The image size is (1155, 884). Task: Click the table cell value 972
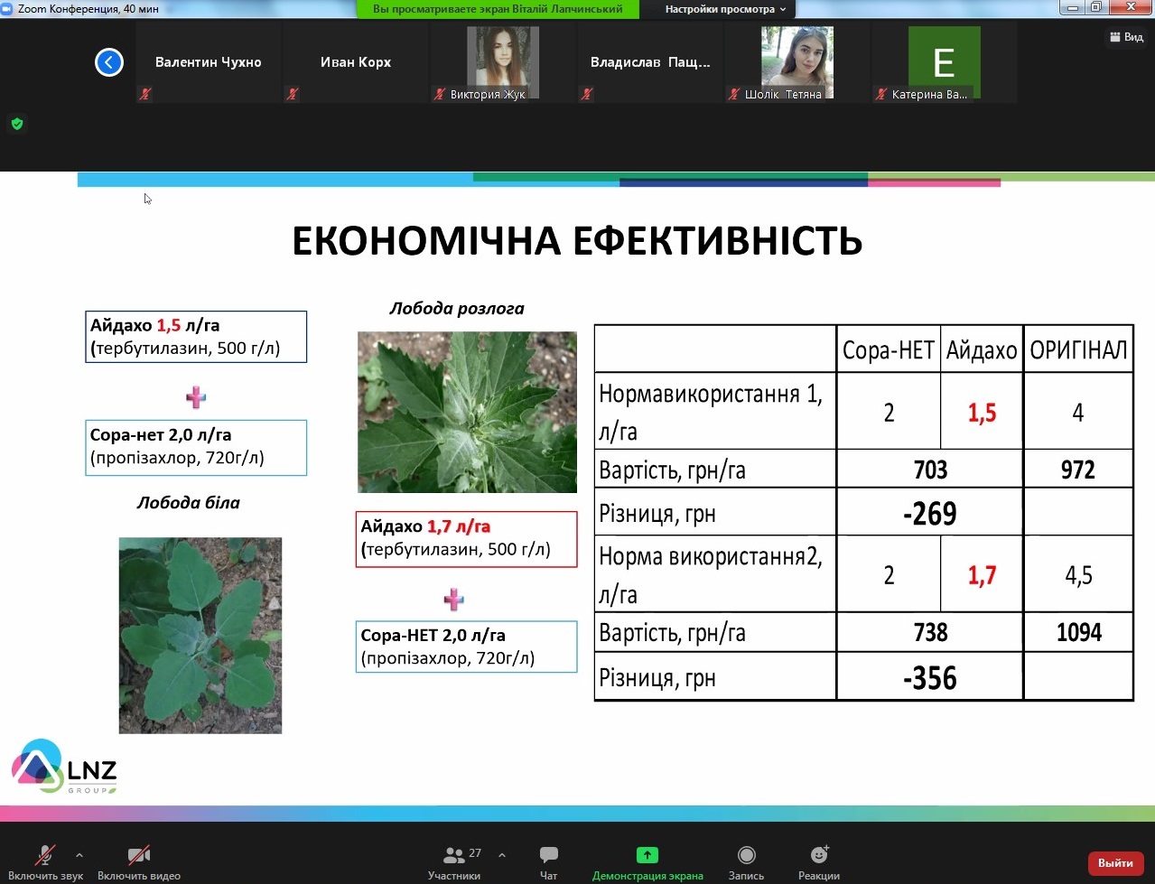pos(1078,470)
